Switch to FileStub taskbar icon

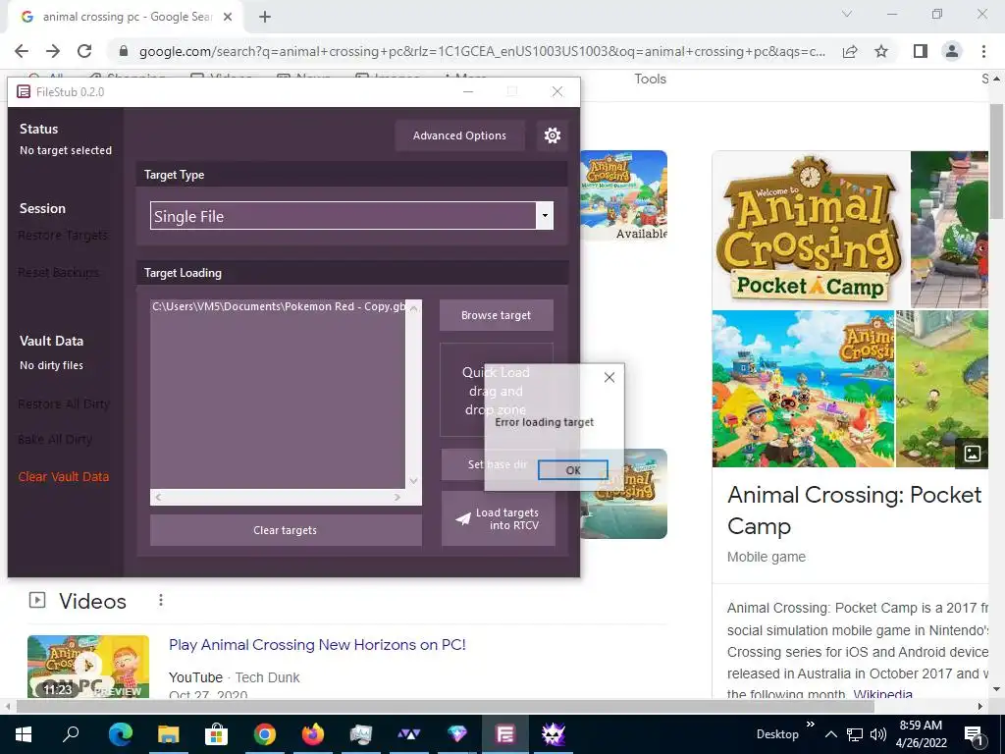coord(505,734)
